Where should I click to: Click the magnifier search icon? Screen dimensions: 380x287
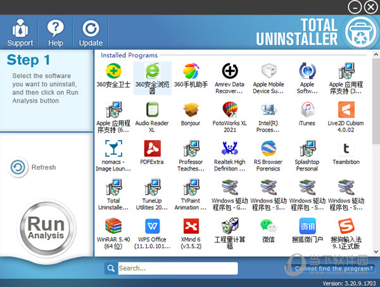coord(111,269)
